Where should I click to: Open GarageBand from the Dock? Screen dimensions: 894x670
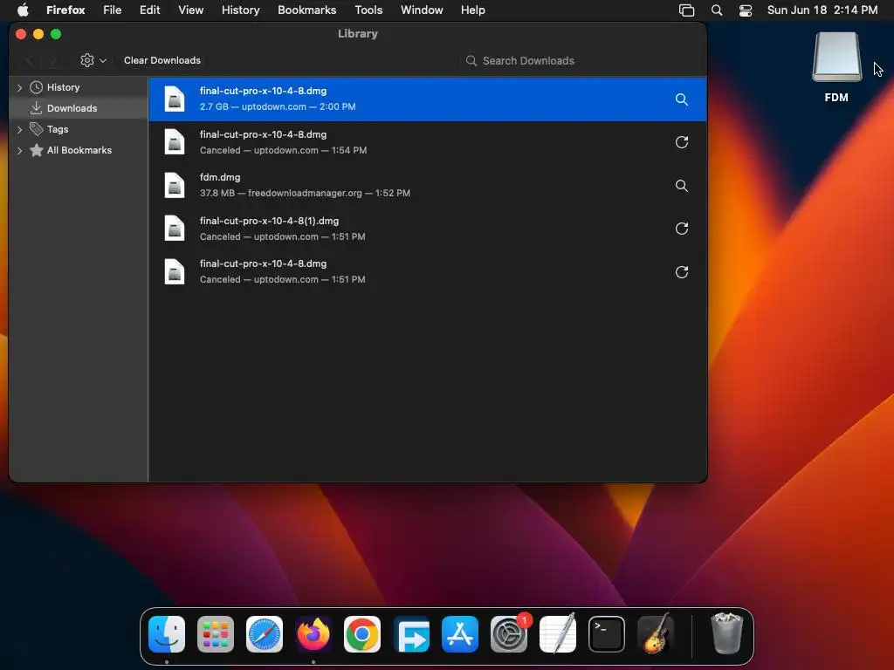(656, 634)
